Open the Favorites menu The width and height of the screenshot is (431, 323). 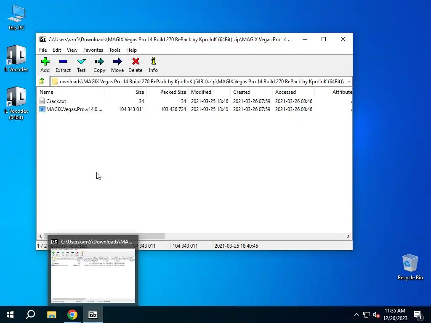[x=93, y=50]
